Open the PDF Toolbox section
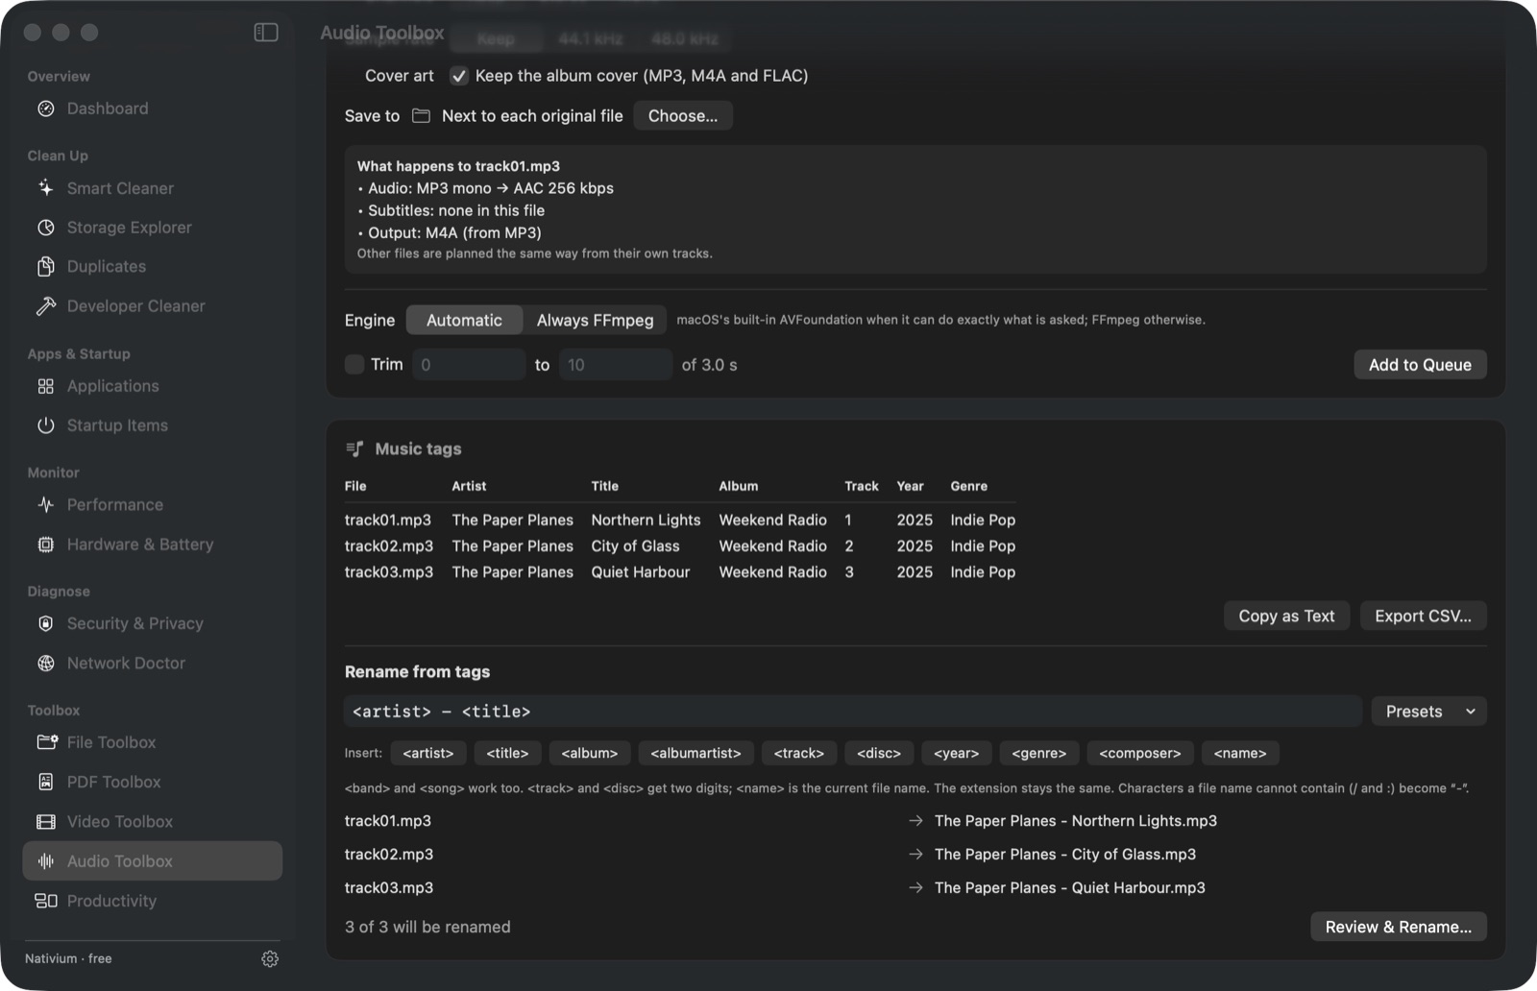This screenshot has height=991, width=1537. pyautogui.click(x=152, y=782)
